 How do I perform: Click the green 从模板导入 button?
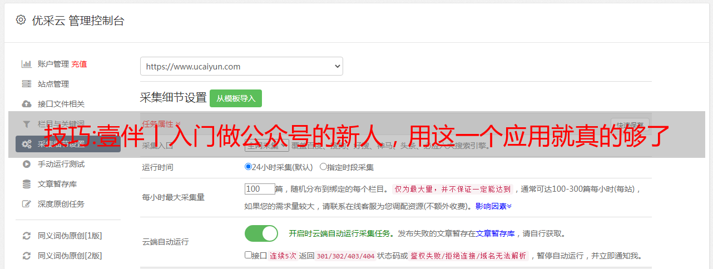pos(236,98)
